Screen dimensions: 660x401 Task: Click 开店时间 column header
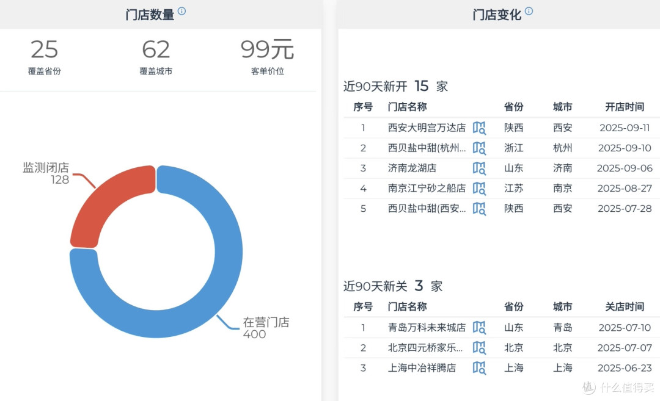click(625, 107)
